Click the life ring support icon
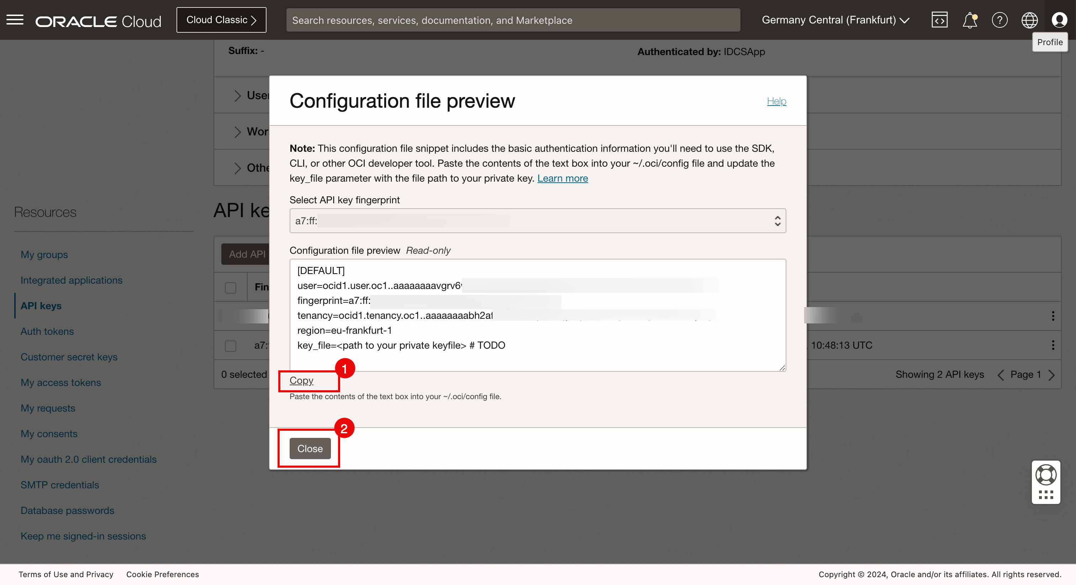 tap(1045, 475)
